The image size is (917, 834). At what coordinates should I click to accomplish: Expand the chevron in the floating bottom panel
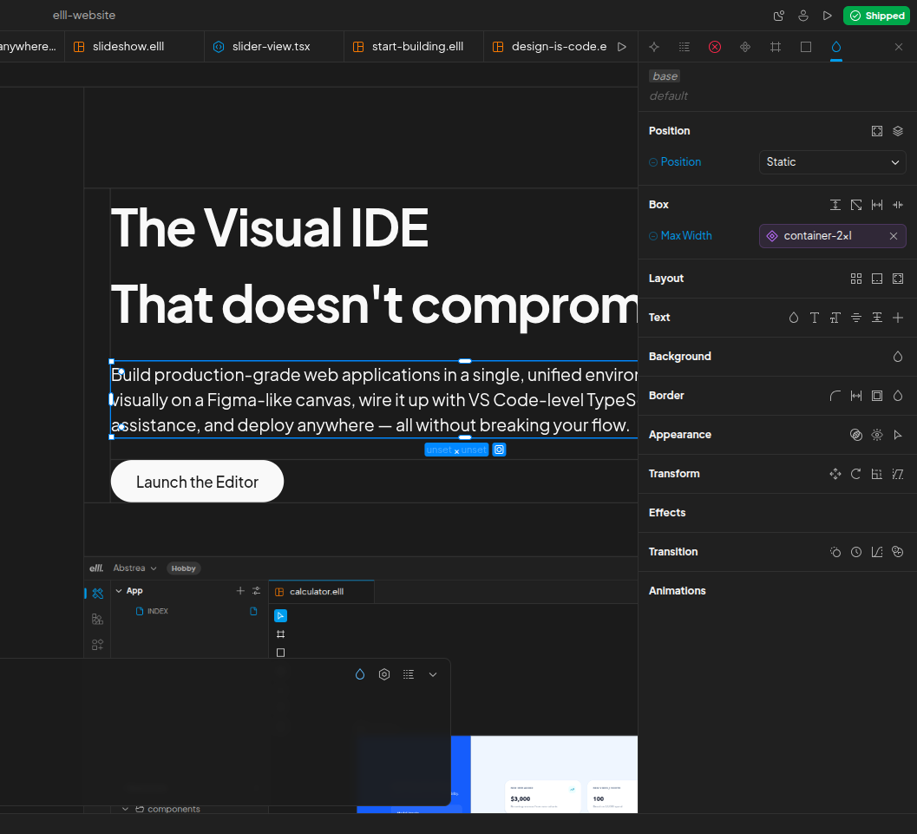point(433,674)
